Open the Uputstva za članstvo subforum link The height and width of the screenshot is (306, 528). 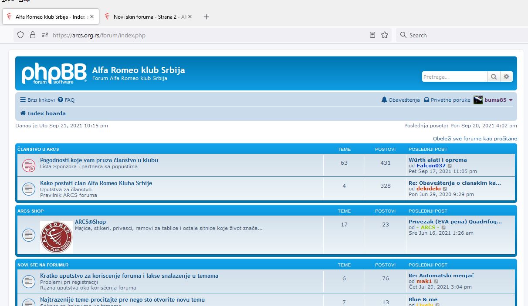66,190
